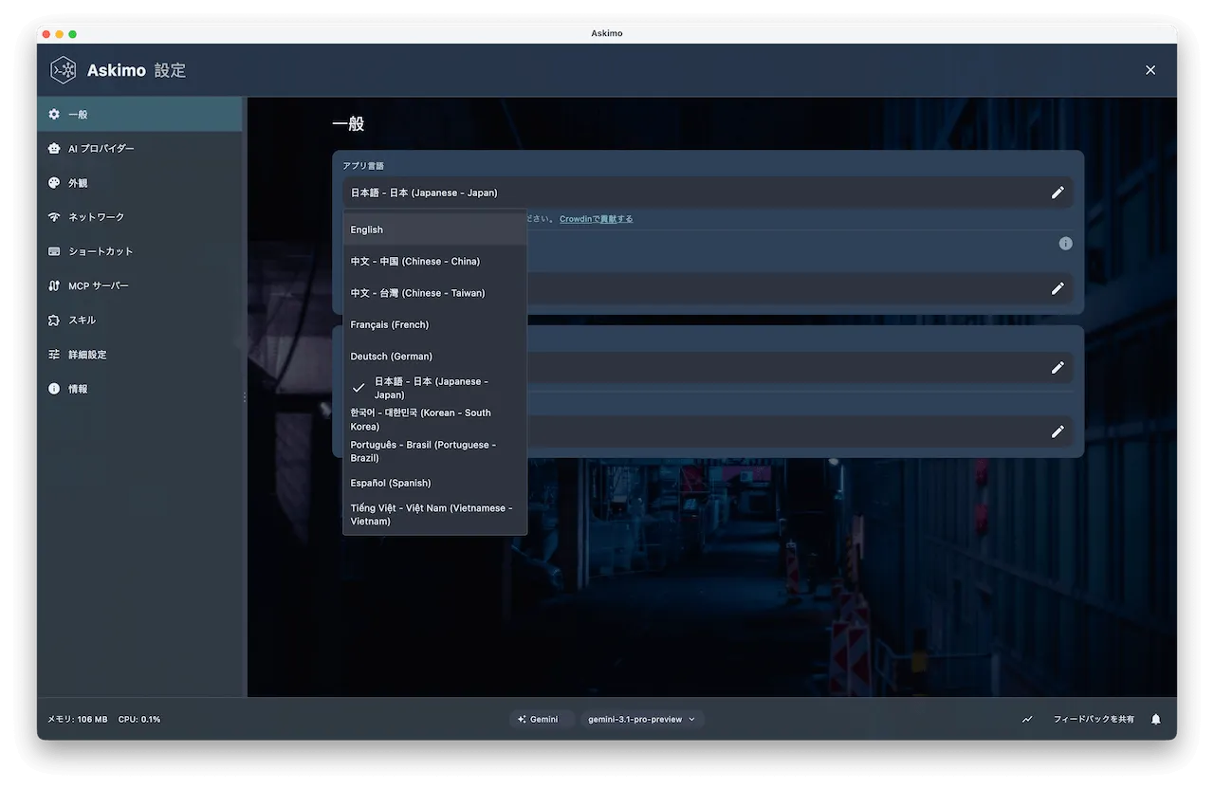The height and width of the screenshot is (789, 1214).
Task: Click the puzzle icon for スキル
Action: coord(54,320)
